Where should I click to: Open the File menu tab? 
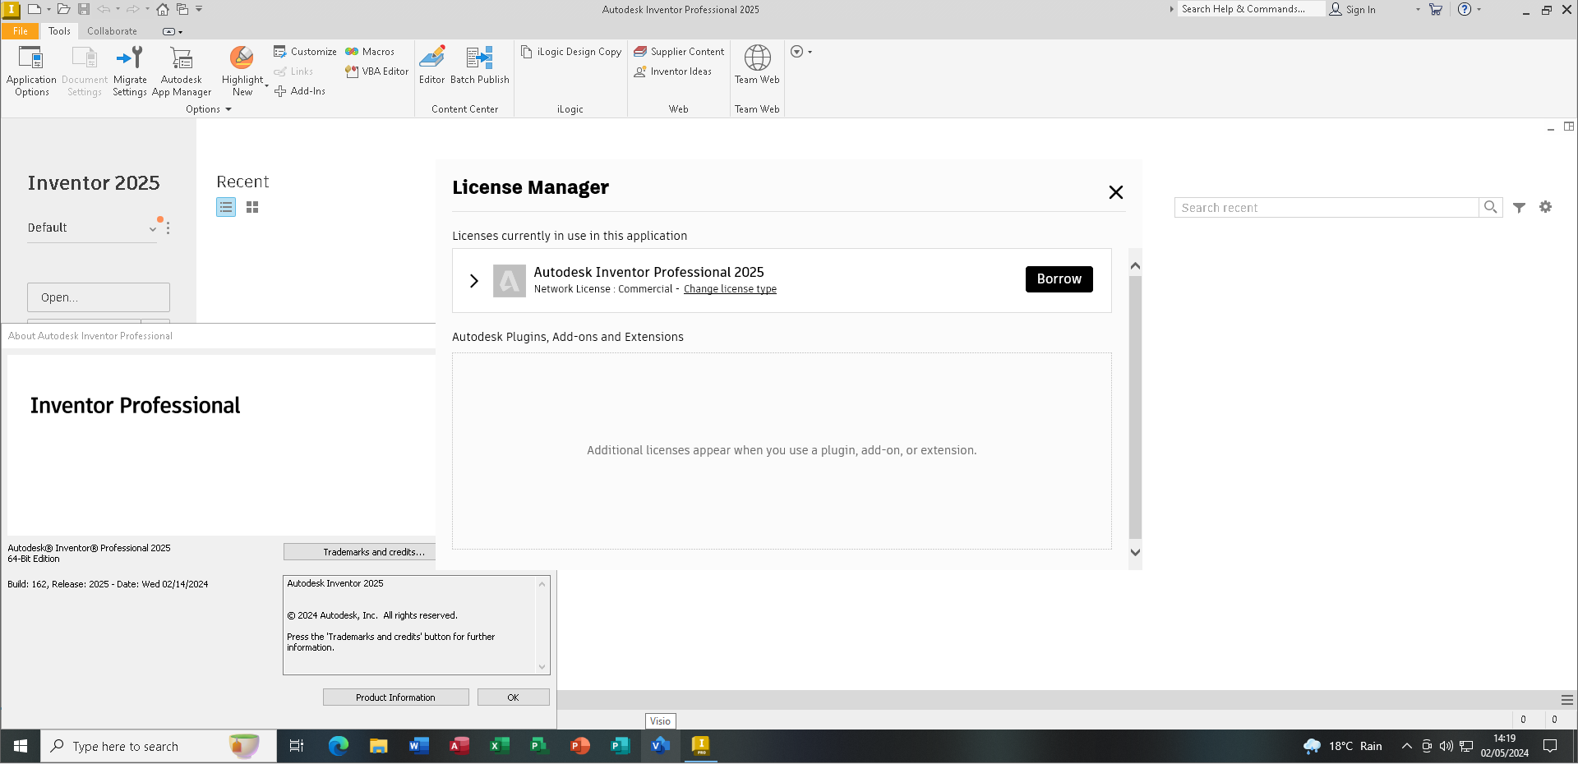tap(21, 31)
